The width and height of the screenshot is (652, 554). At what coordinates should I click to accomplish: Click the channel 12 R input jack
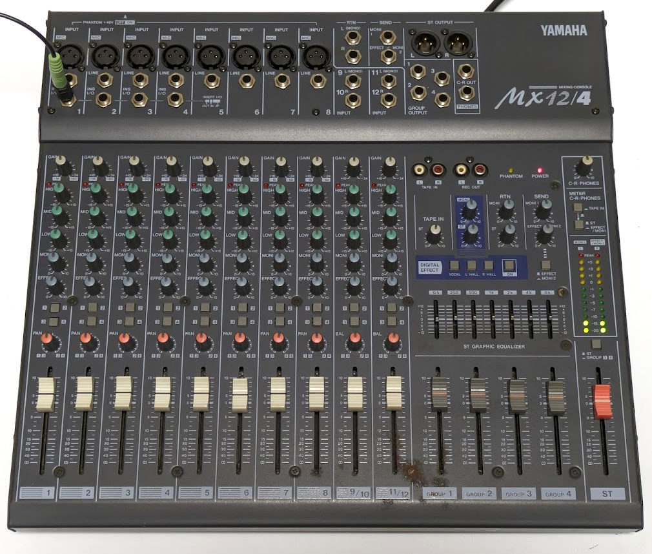389,99
